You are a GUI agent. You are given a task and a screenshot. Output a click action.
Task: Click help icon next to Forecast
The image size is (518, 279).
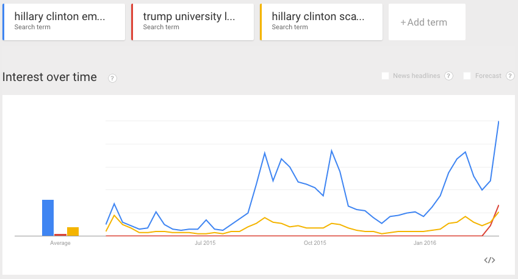510,76
